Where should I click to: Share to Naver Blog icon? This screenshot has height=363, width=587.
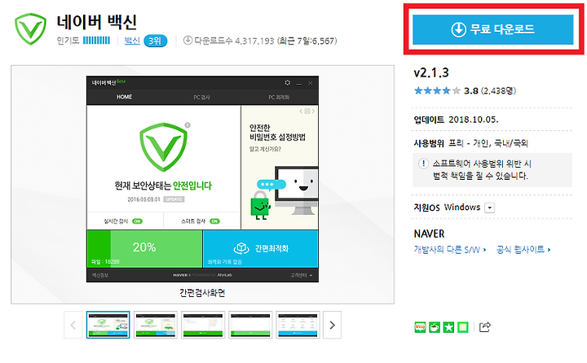(x=420, y=327)
